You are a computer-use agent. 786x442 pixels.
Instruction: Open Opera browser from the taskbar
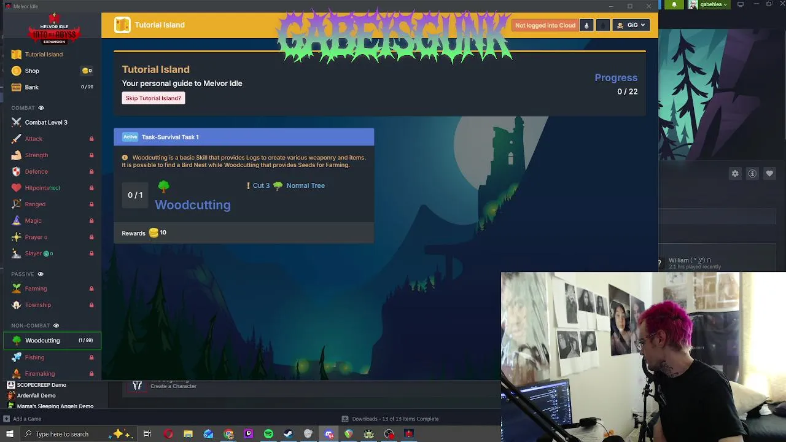click(168, 434)
